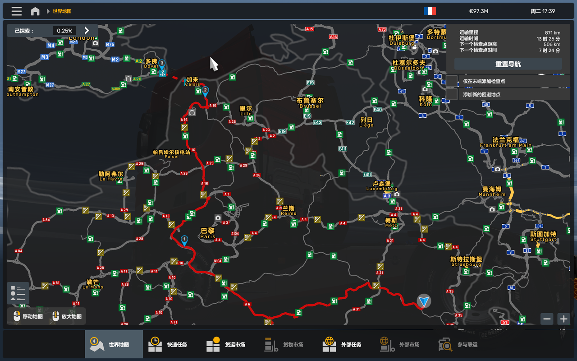Click the 世界地图 breadcrumb link
The image size is (577, 361).
pos(62,11)
